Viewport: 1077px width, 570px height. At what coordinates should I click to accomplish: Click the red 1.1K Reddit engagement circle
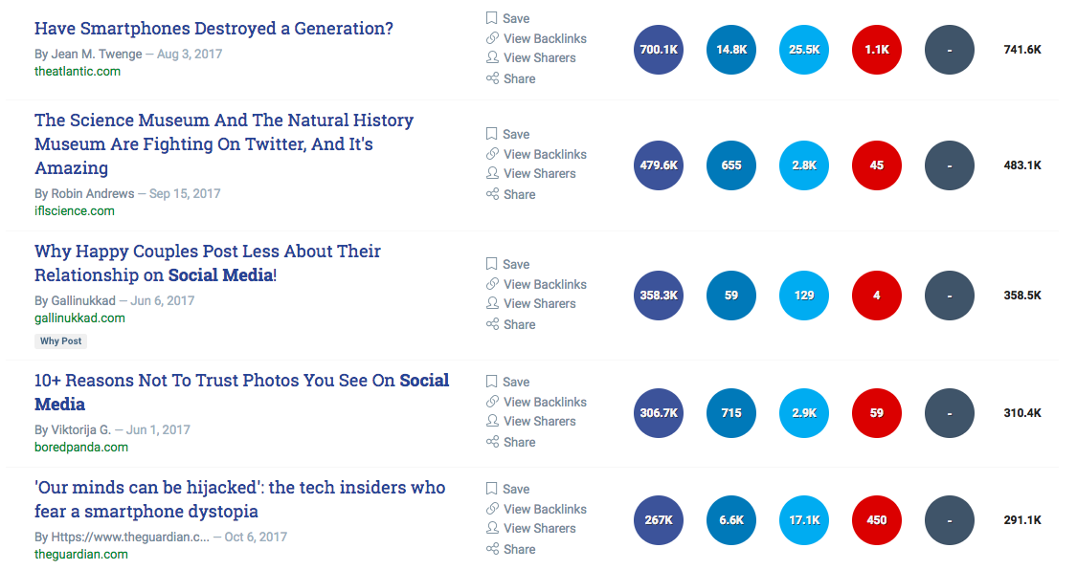point(877,50)
